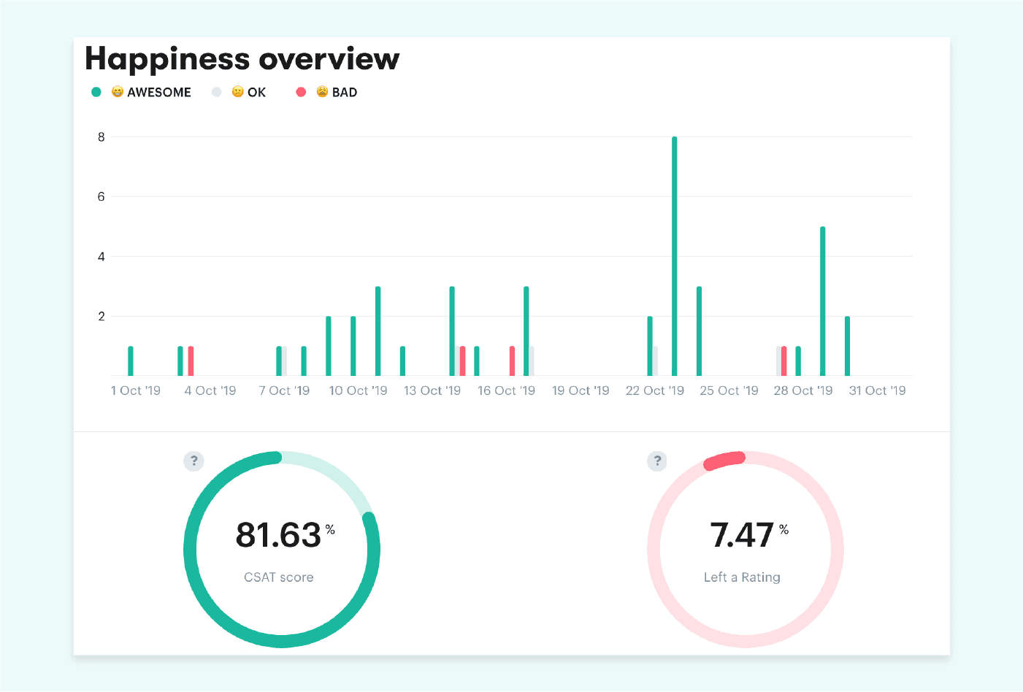The height and width of the screenshot is (692, 1023).
Task: Click the gray OK legend dot
Action: pos(216,92)
